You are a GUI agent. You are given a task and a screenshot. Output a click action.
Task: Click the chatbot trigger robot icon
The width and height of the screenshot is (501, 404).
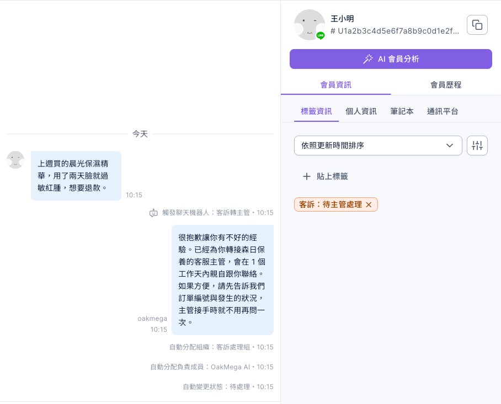(x=153, y=213)
